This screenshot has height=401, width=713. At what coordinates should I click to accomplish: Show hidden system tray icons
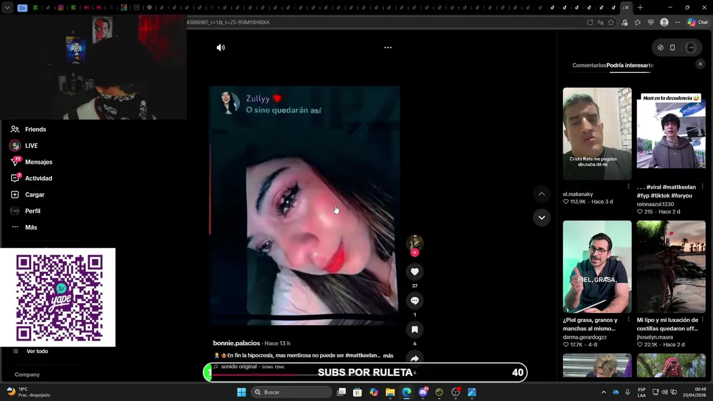603,392
